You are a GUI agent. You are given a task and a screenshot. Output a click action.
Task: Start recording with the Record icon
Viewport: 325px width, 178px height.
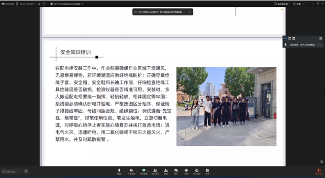pos(186,172)
